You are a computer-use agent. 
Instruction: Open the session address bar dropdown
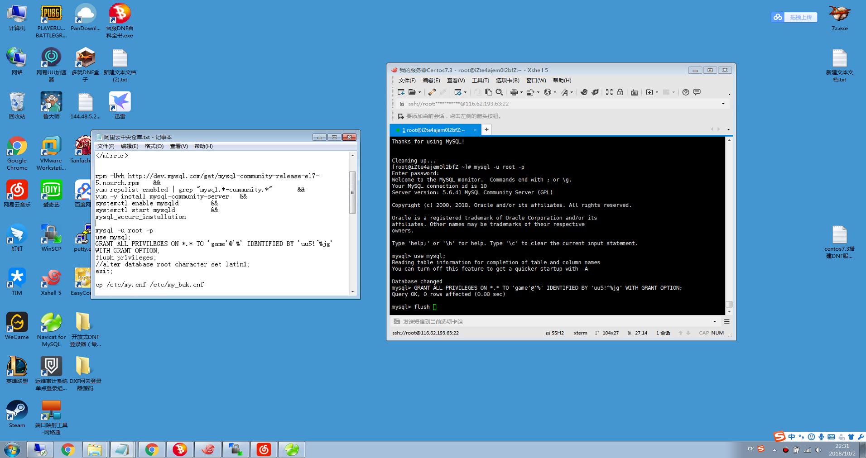722,104
